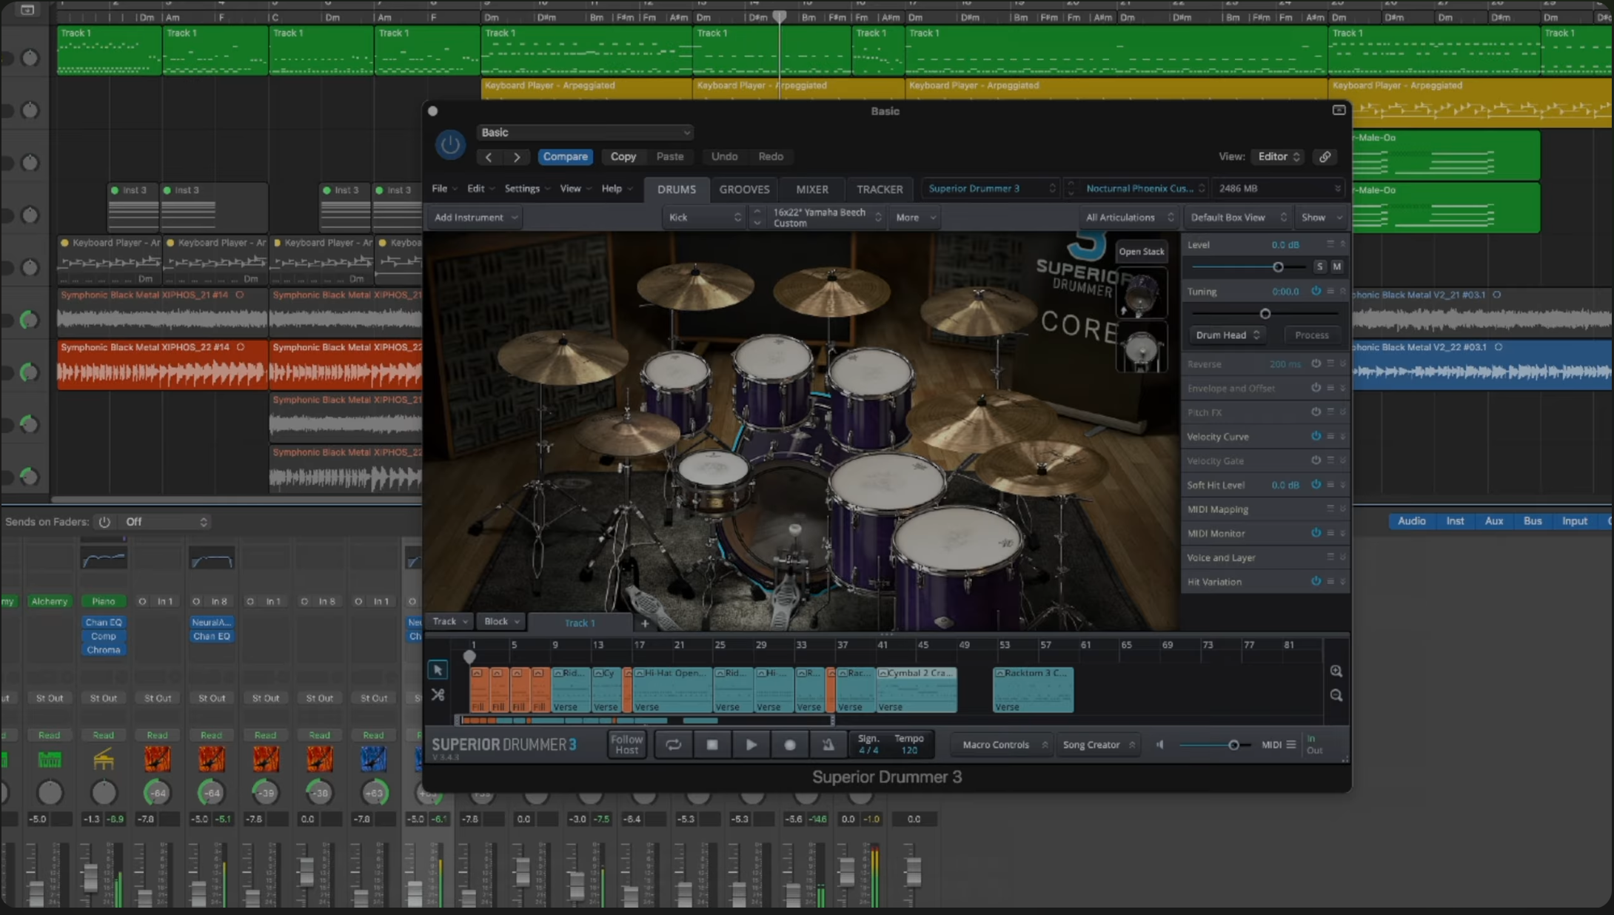Click the Piano instrument icon in the mixer

pyautogui.click(x=104, y=759)
